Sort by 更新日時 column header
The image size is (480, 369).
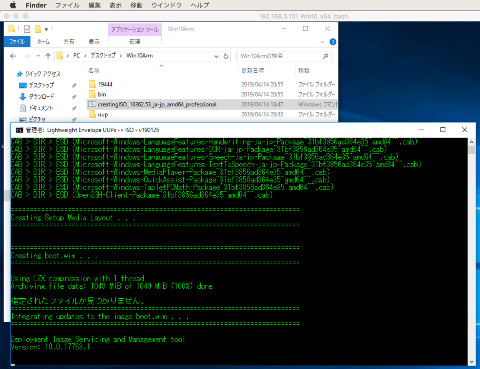252,70
